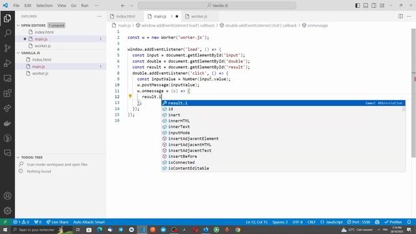416x234 pixels.
Task: Open the Explorer view in activity bar
Action: point(7,18)
